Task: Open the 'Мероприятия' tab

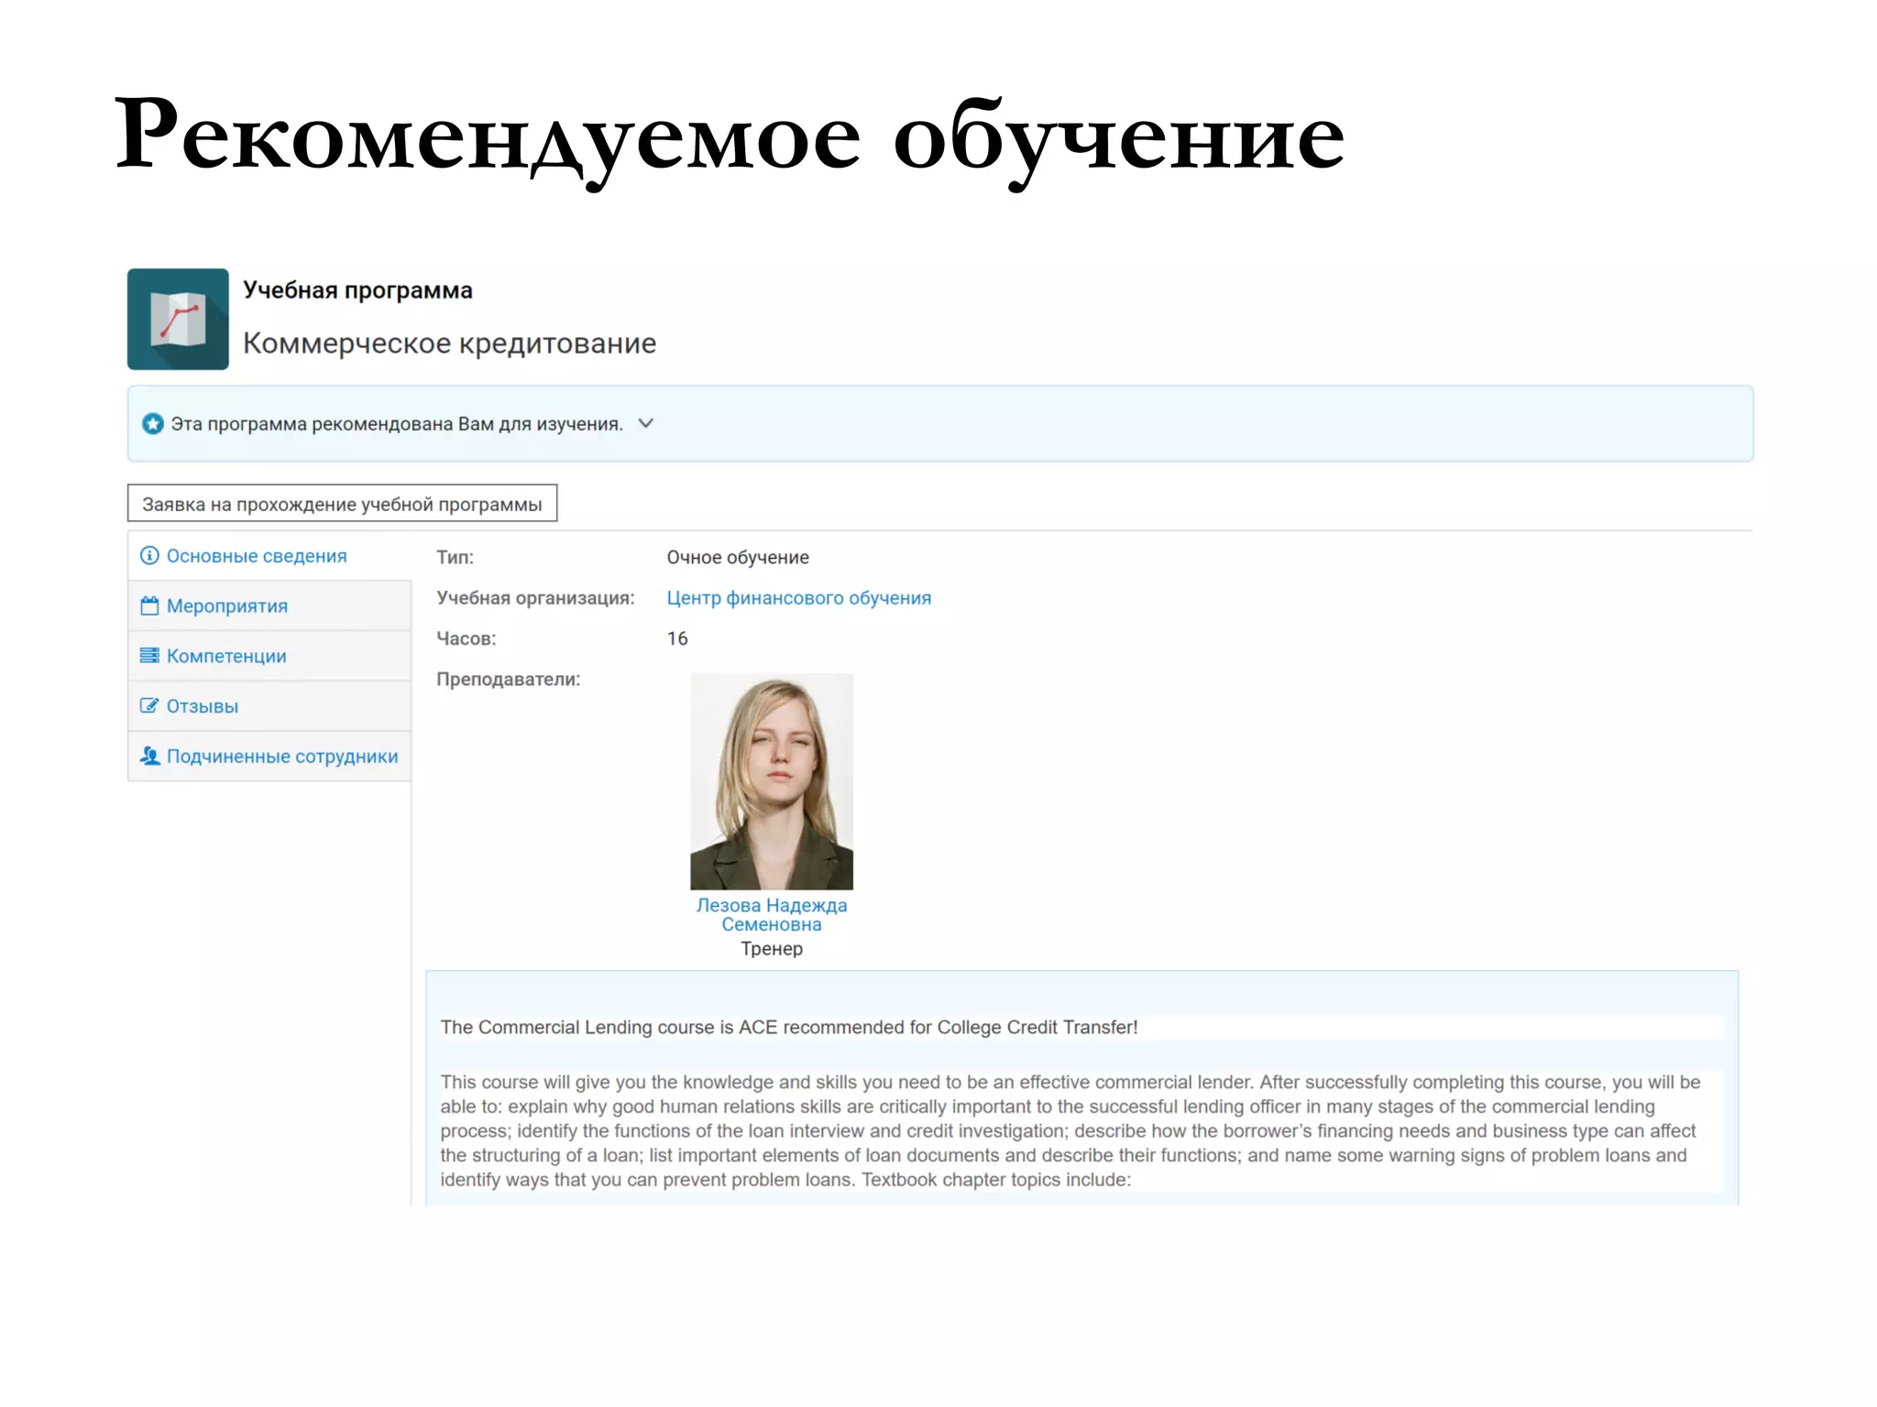Action: 269,606
